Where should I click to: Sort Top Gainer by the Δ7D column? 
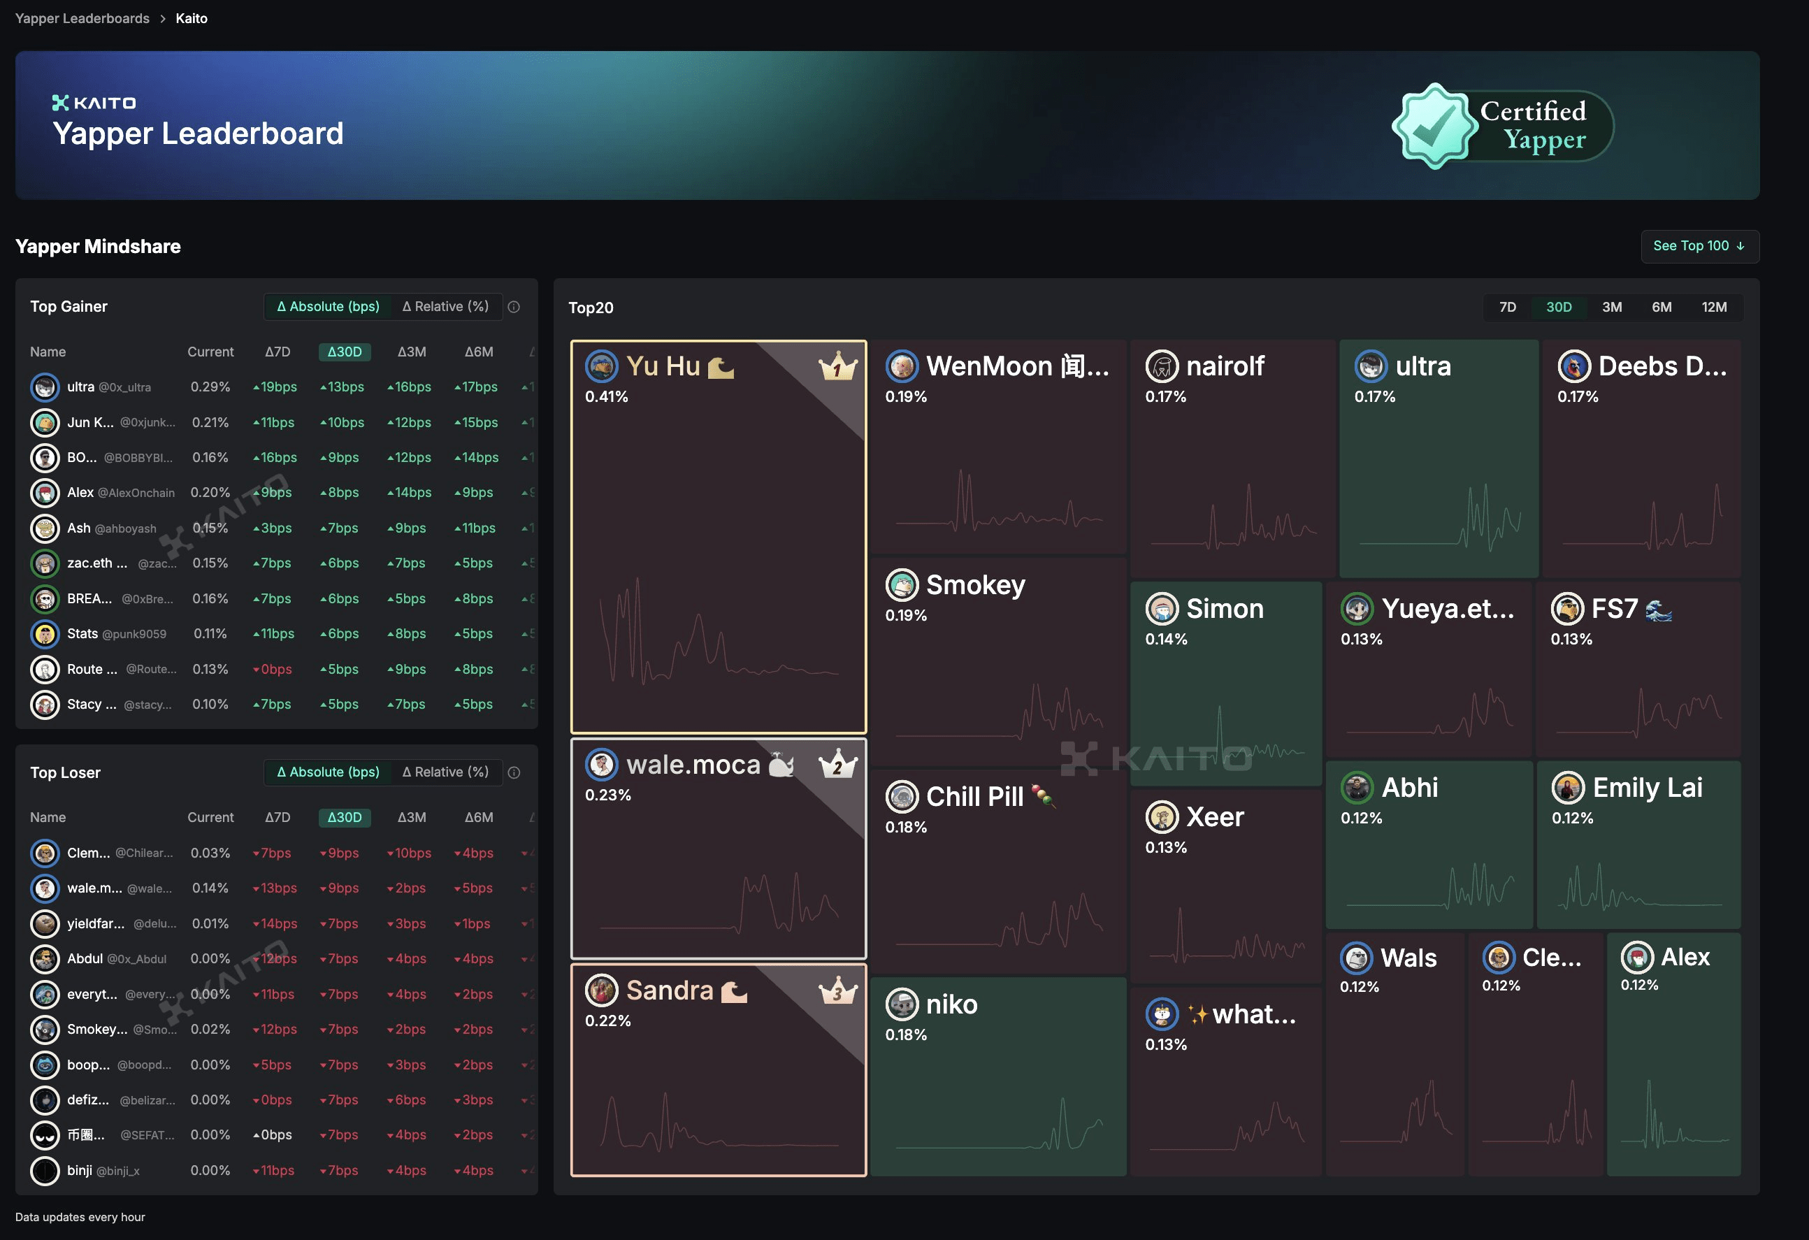tap(277, 352)
